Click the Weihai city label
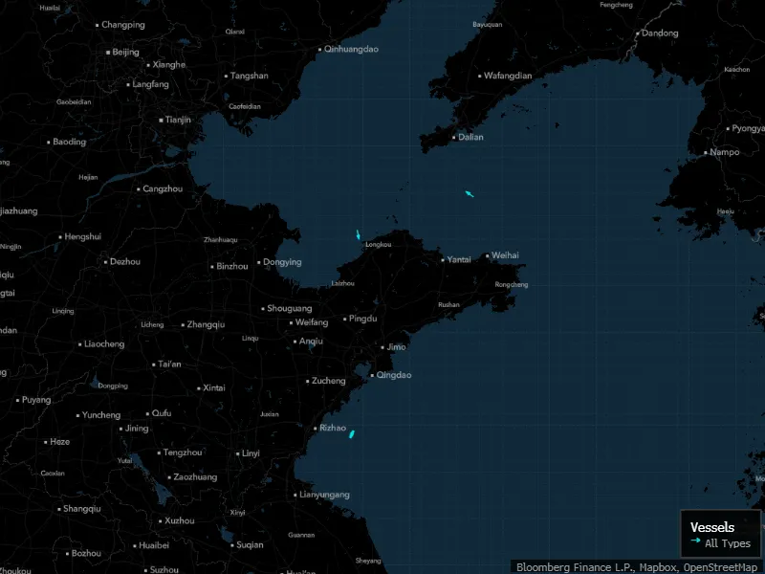 505,255
